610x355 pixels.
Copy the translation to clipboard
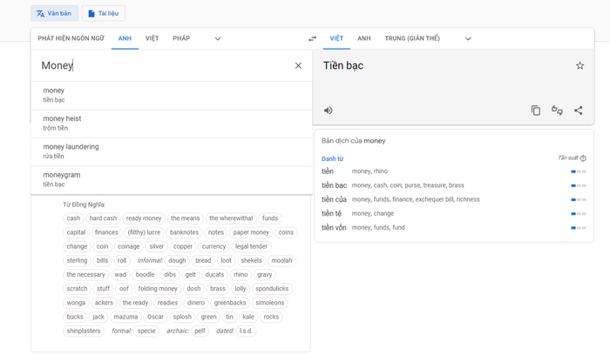pyautogui.click(x=536, y=111)
